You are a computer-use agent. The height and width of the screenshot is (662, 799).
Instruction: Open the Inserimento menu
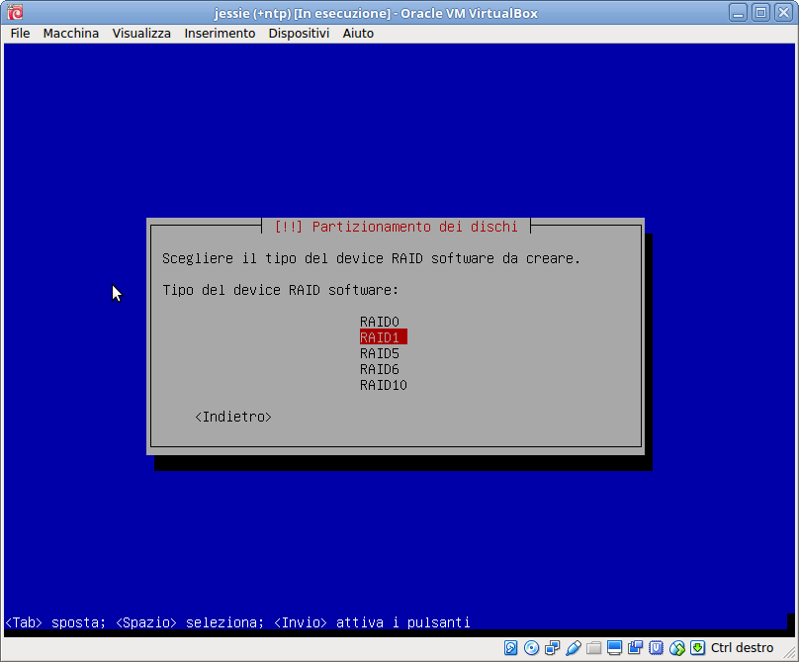point(220,34)
